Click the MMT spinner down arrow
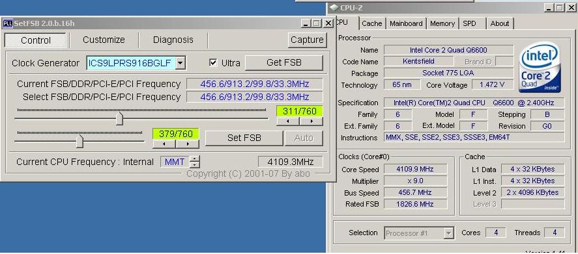The image size is (578, 254). [195, 164]
